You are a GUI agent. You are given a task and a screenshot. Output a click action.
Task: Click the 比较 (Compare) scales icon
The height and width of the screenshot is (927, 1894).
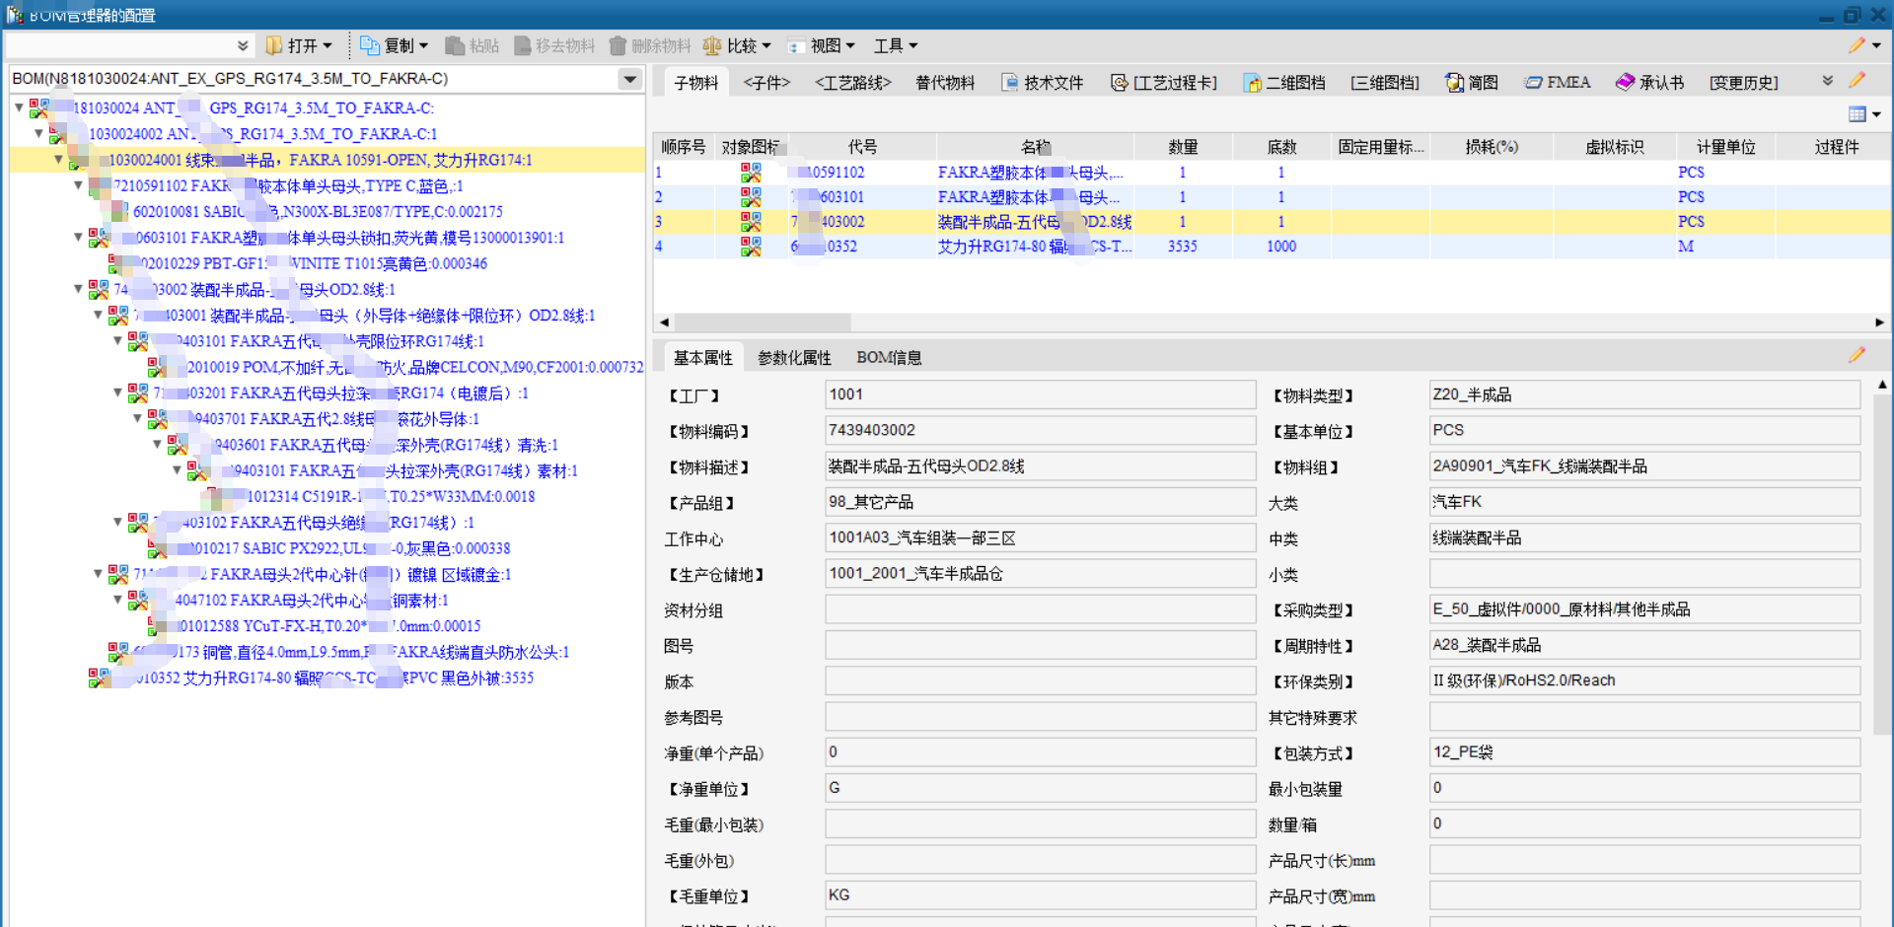[x=712, y=45]
